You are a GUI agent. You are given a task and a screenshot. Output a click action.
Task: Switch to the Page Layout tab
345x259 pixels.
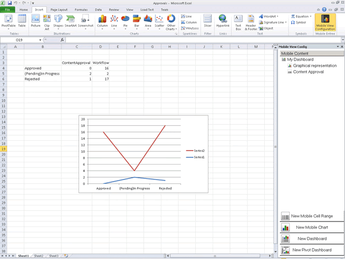pyautogui.click(x=59, y=9)
